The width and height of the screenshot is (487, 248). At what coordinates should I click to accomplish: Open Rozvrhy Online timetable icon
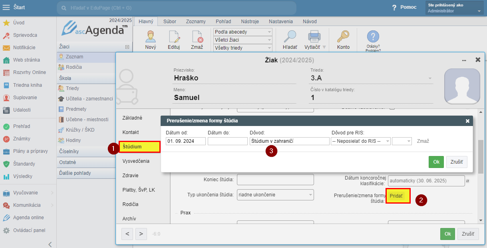pos(6,72)
